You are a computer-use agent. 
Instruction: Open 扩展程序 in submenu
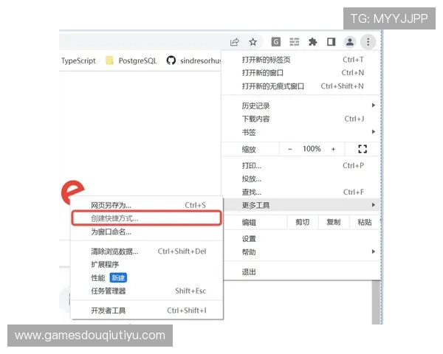pos(147,264)
